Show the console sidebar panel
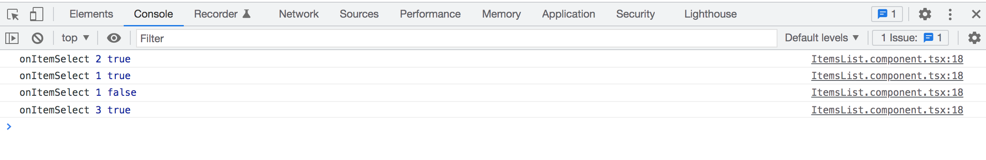This screenshot has width=986, height=160. coord(12,38)
